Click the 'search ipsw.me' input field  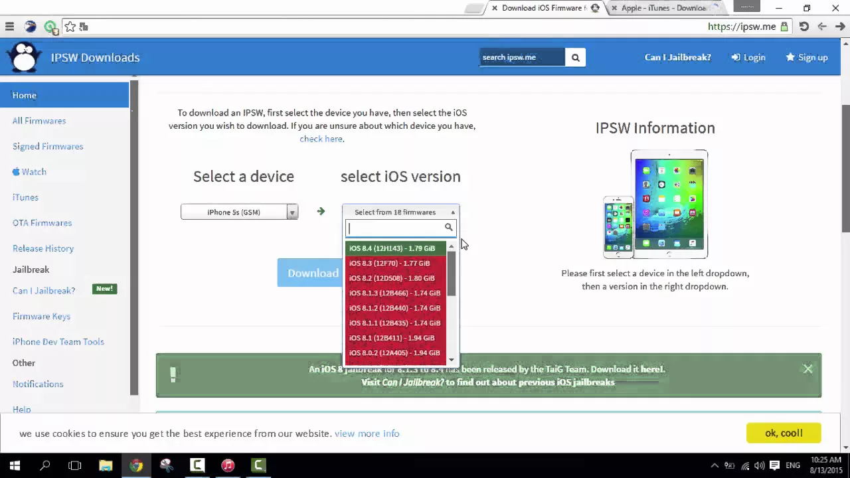coord(522,57)
